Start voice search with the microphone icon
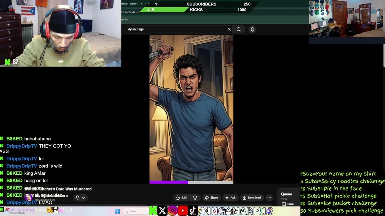 coord(252,29)
